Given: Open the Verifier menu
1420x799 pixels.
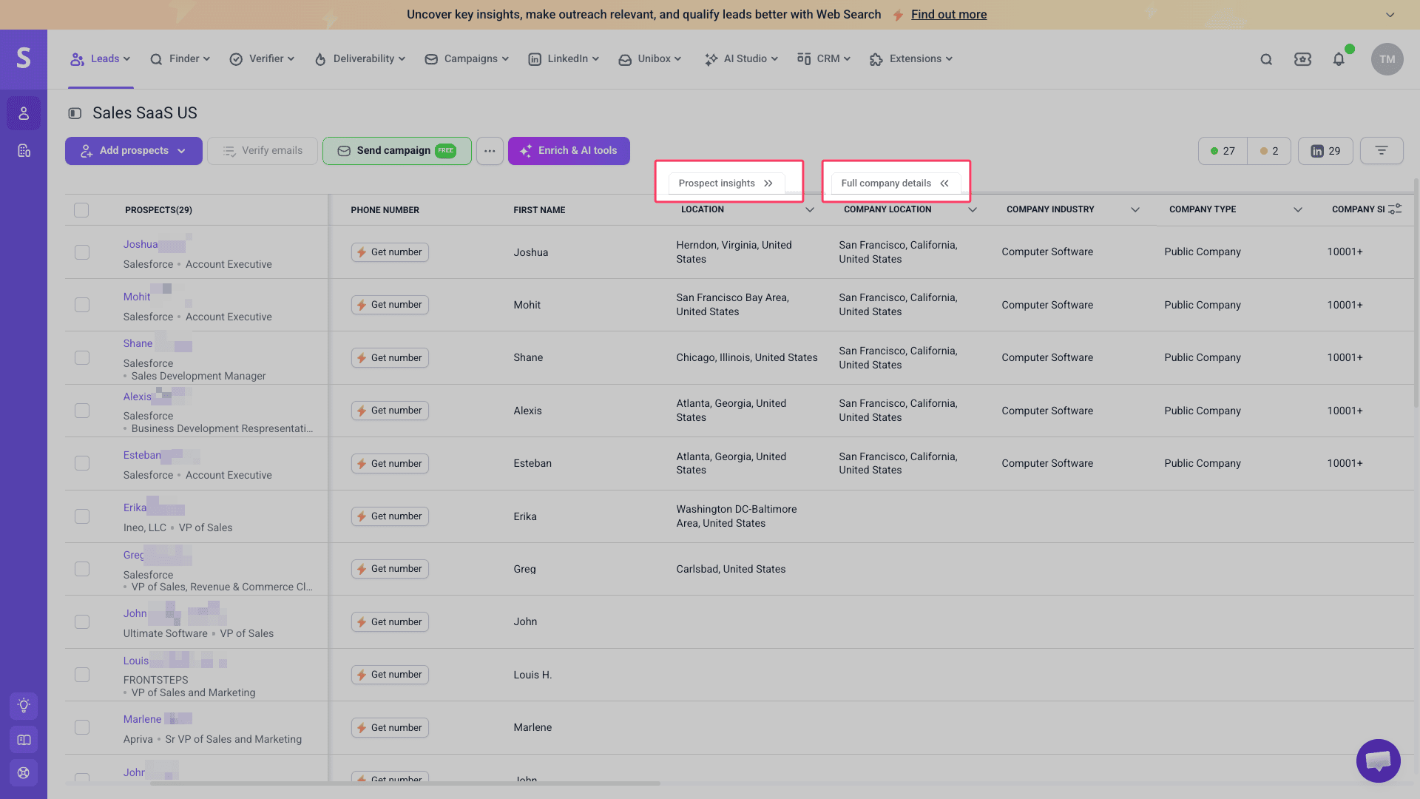Looking at the screenshot, I should tap(263, 59).
